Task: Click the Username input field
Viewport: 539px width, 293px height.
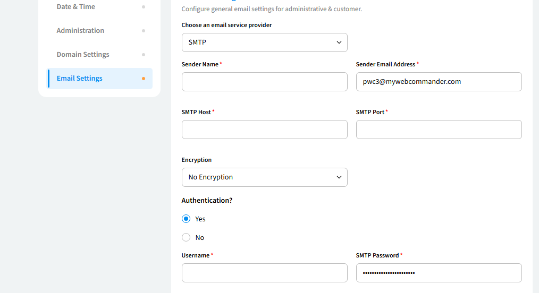Action: tap(264, 273)
